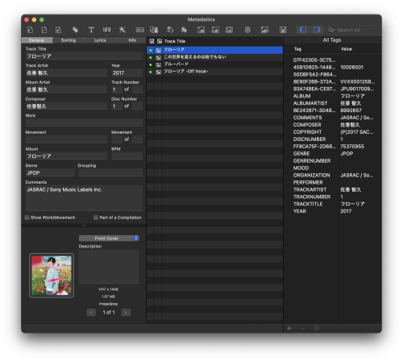Click the Tag column header in All Tags
Screen dimensions: 403x361
[297, 49]
